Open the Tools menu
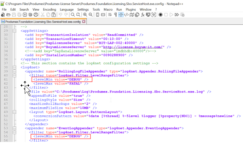This screenshot has width=243, height=143. pos(96,10)
